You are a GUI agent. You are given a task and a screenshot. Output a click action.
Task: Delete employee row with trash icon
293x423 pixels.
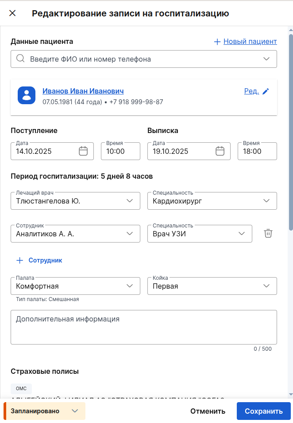[268, 233]
